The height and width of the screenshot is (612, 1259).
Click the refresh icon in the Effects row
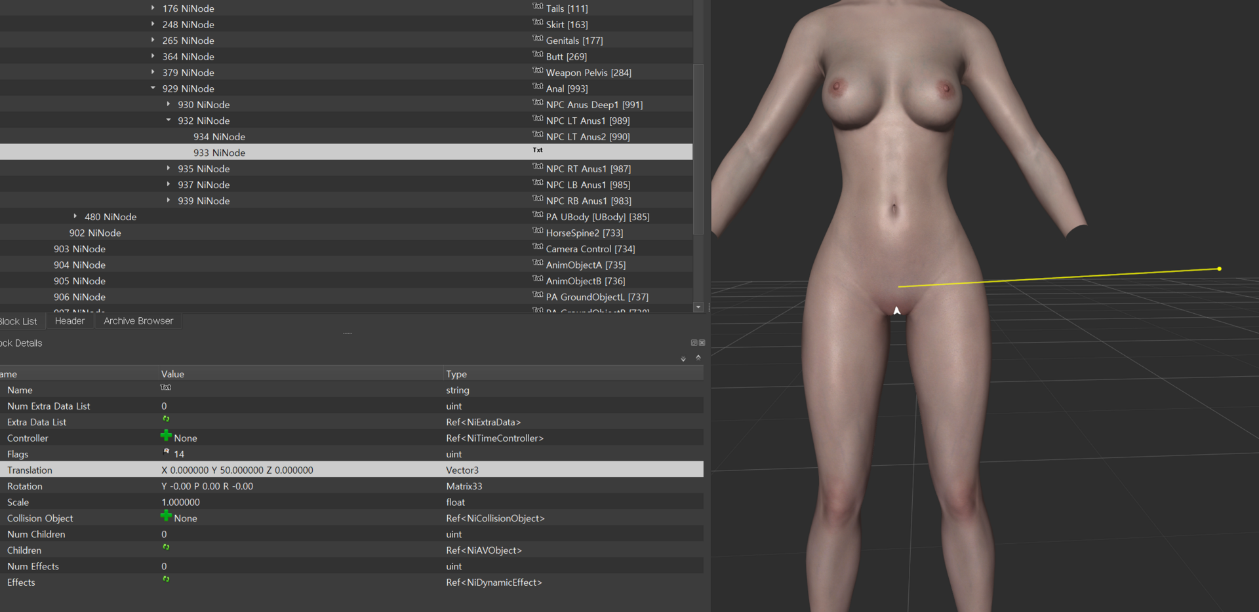click(166, 579)
